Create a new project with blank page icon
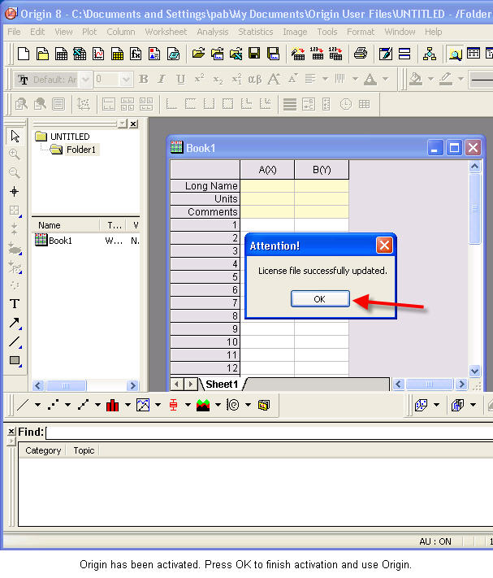This screenshot has width=493, height=578. [24, 54]
